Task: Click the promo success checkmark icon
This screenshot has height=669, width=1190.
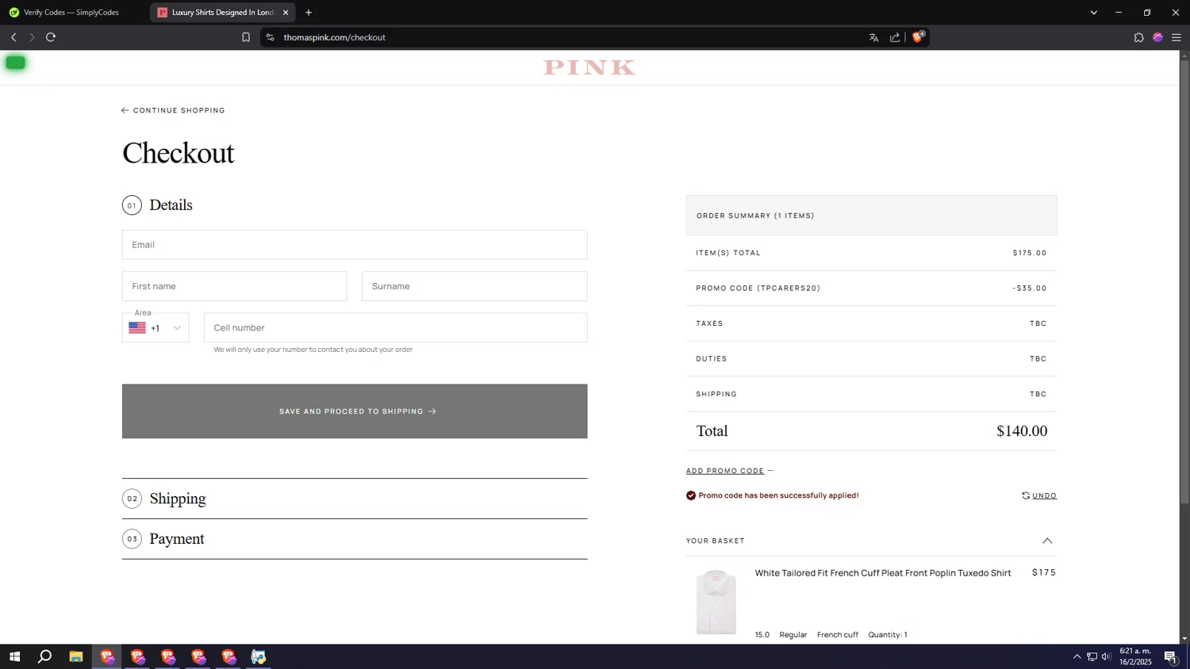Action: 691,495
